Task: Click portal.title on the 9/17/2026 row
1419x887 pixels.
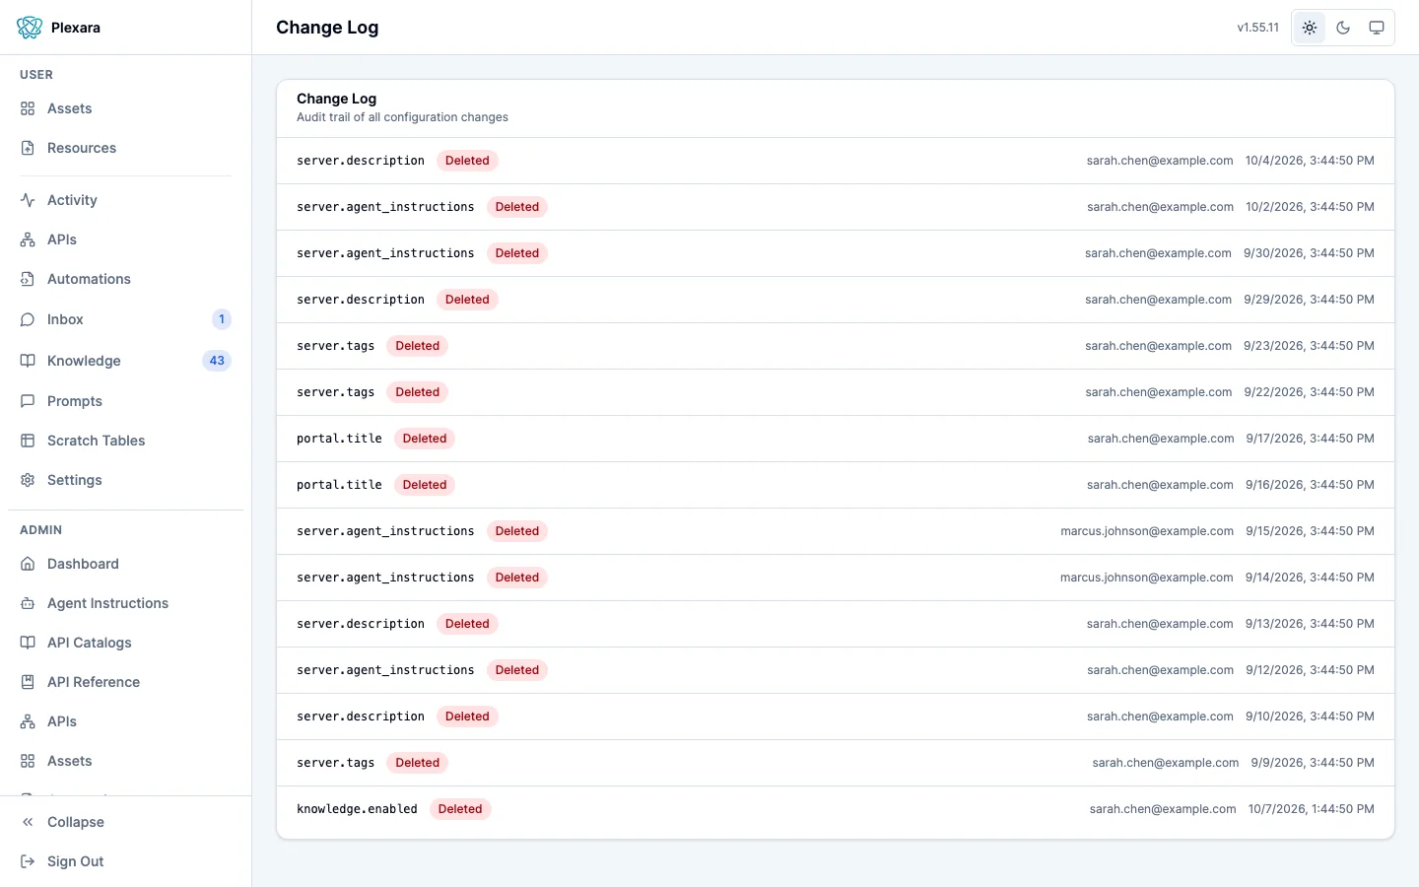Action: pyautogui.click(x=339, y=439)
